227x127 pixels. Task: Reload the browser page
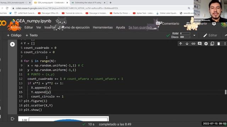tap(7, 8)
